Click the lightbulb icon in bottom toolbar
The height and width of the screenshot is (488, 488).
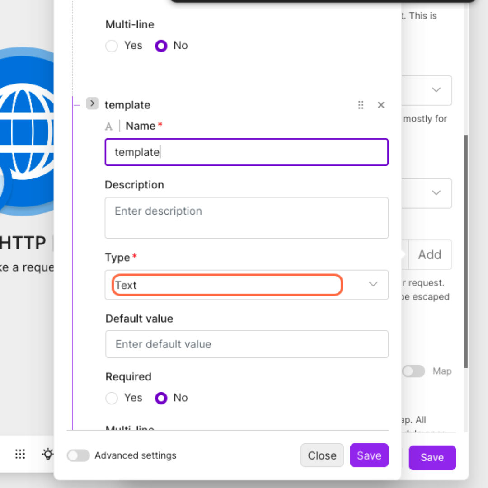47,454
